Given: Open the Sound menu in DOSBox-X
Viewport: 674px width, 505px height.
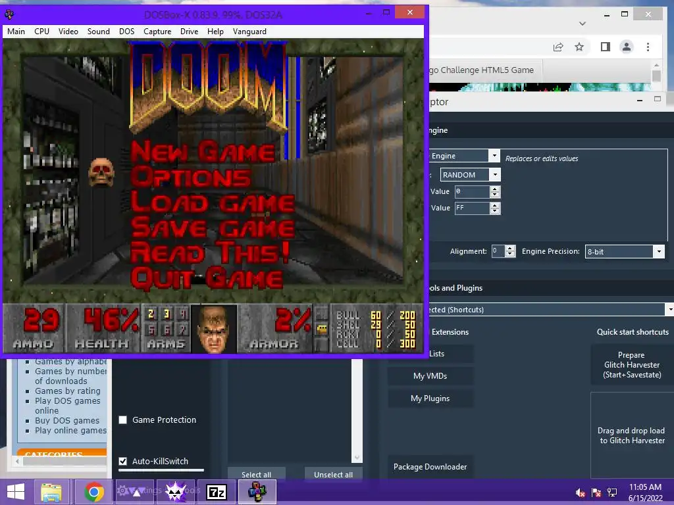Looking at the screenshot, I should tap(99, 32).
